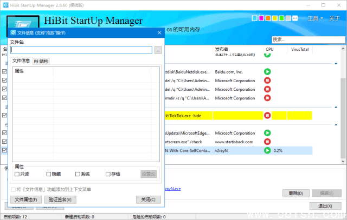Click the red stop icon for TickTick.exe row

pyautogui.click(x=267, y=115)
